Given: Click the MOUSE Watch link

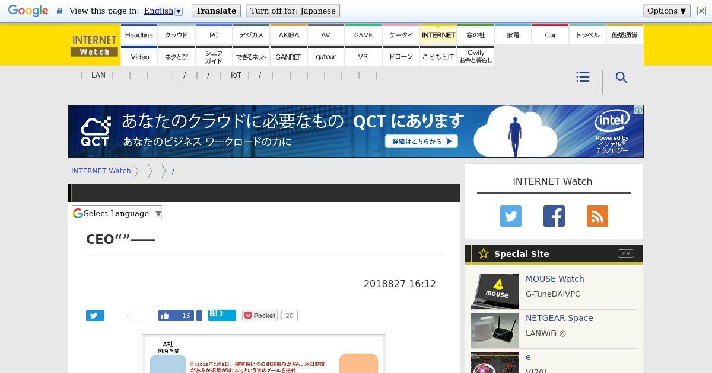Looking at the screenshot, I should coord(555,279).
